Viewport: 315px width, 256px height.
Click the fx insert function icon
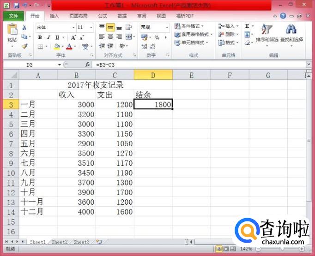[x=87, y=65]
